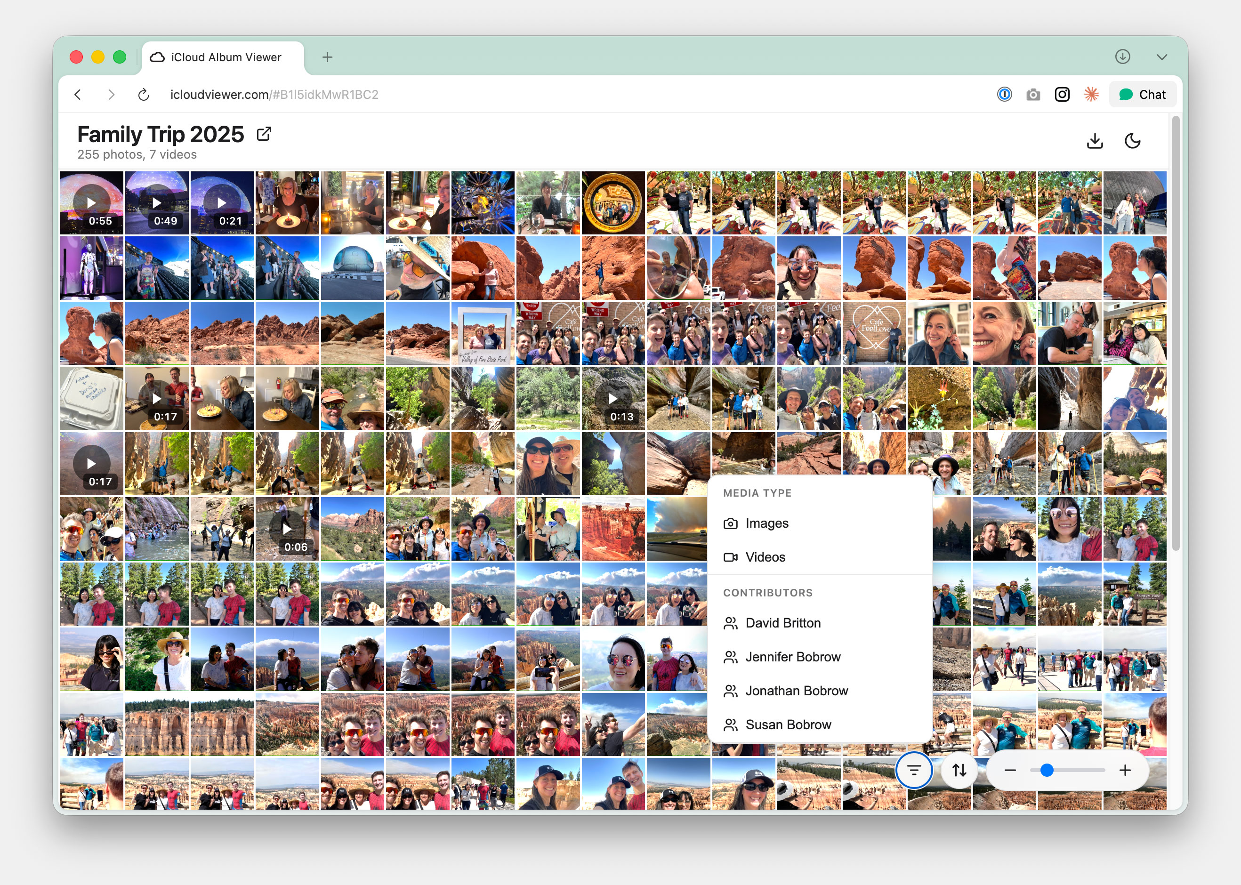Toggle contributor David Britton
The image size is (1241, 885).
point(782,623)
